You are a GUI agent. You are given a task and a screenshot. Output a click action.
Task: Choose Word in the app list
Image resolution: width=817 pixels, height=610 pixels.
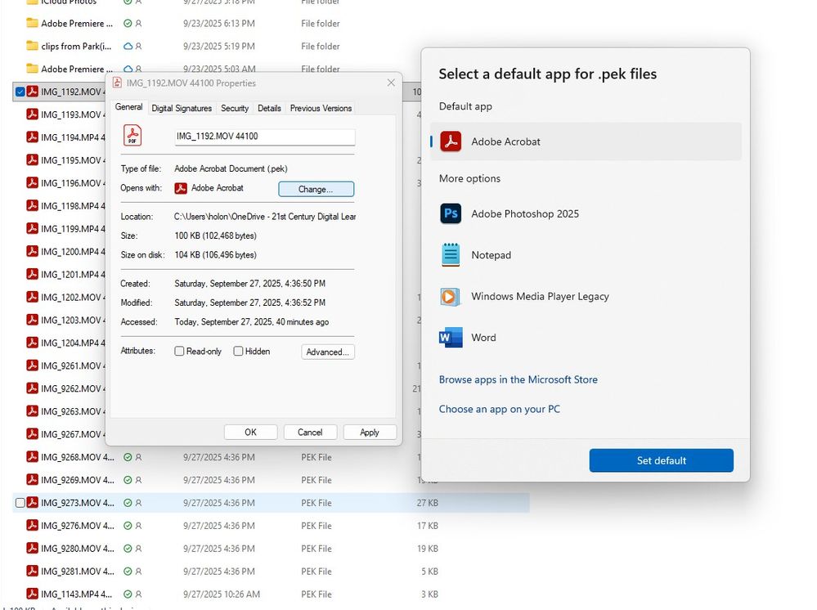click(x=586, y=338)
